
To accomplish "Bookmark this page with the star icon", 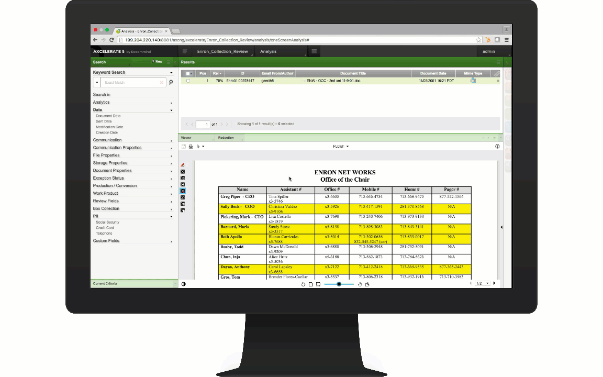I will [478, 40].
